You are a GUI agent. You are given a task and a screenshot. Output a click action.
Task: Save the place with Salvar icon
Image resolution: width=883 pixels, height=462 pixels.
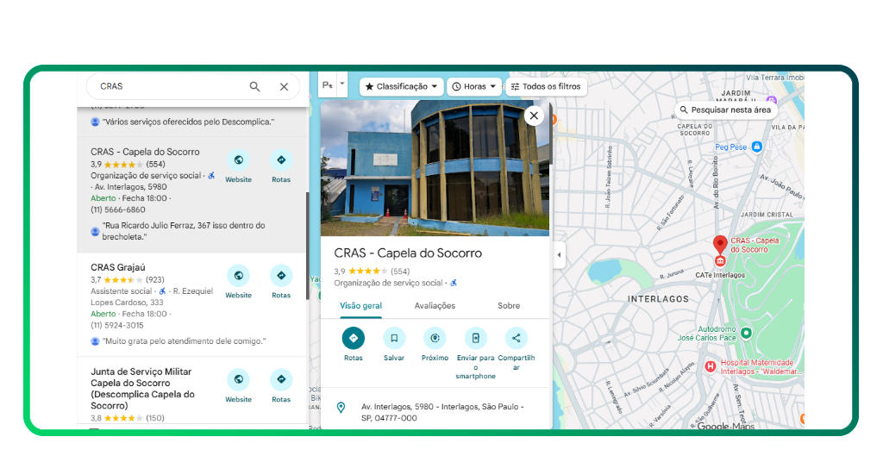pyautogui.click(x=394, y=338)
